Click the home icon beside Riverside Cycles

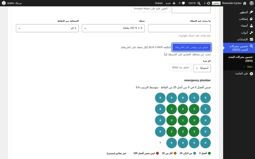[x=245, y=3]
